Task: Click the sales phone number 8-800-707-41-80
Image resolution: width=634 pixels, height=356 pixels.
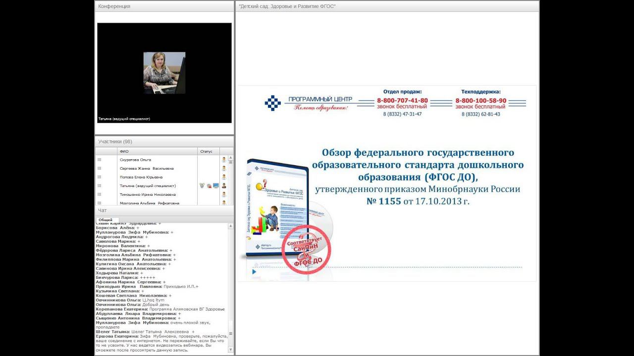Action: [x=402, y=100]
